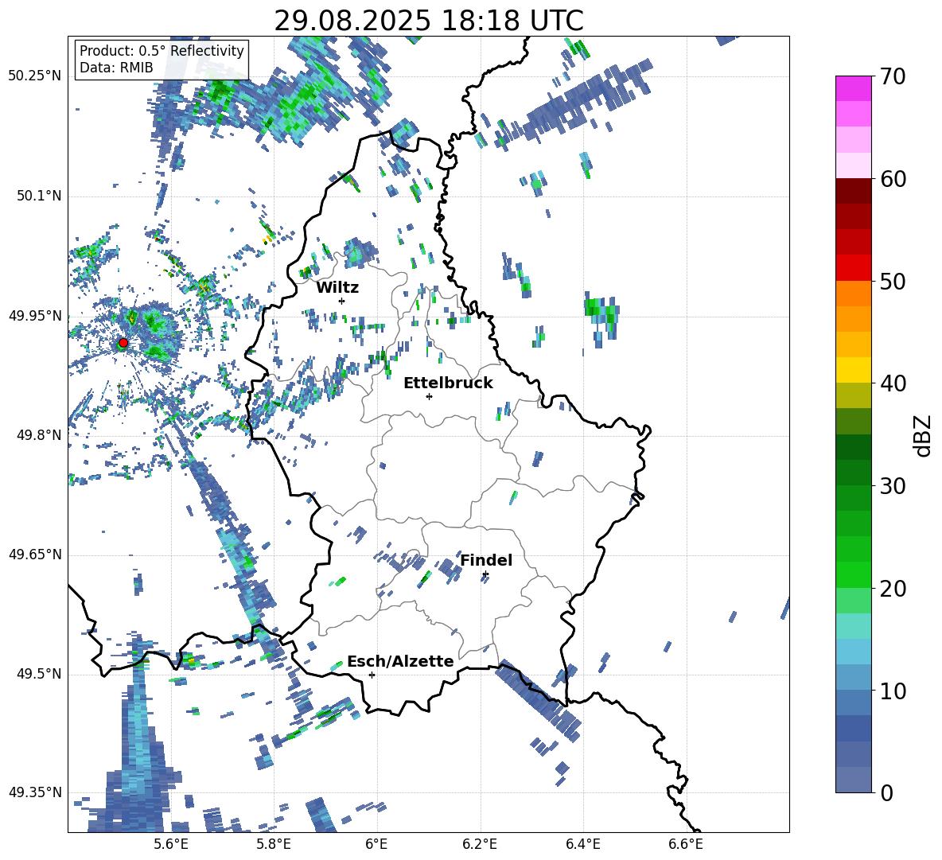
Task: Click the 49.8°N latitude label
Action: coord(39,435)
